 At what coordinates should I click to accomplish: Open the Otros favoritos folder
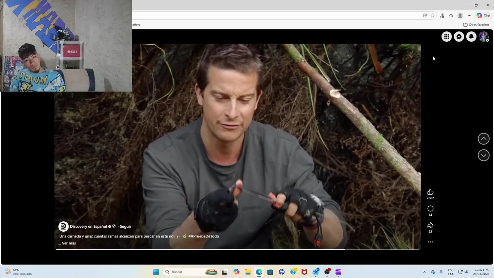click(x=476, y=25)
